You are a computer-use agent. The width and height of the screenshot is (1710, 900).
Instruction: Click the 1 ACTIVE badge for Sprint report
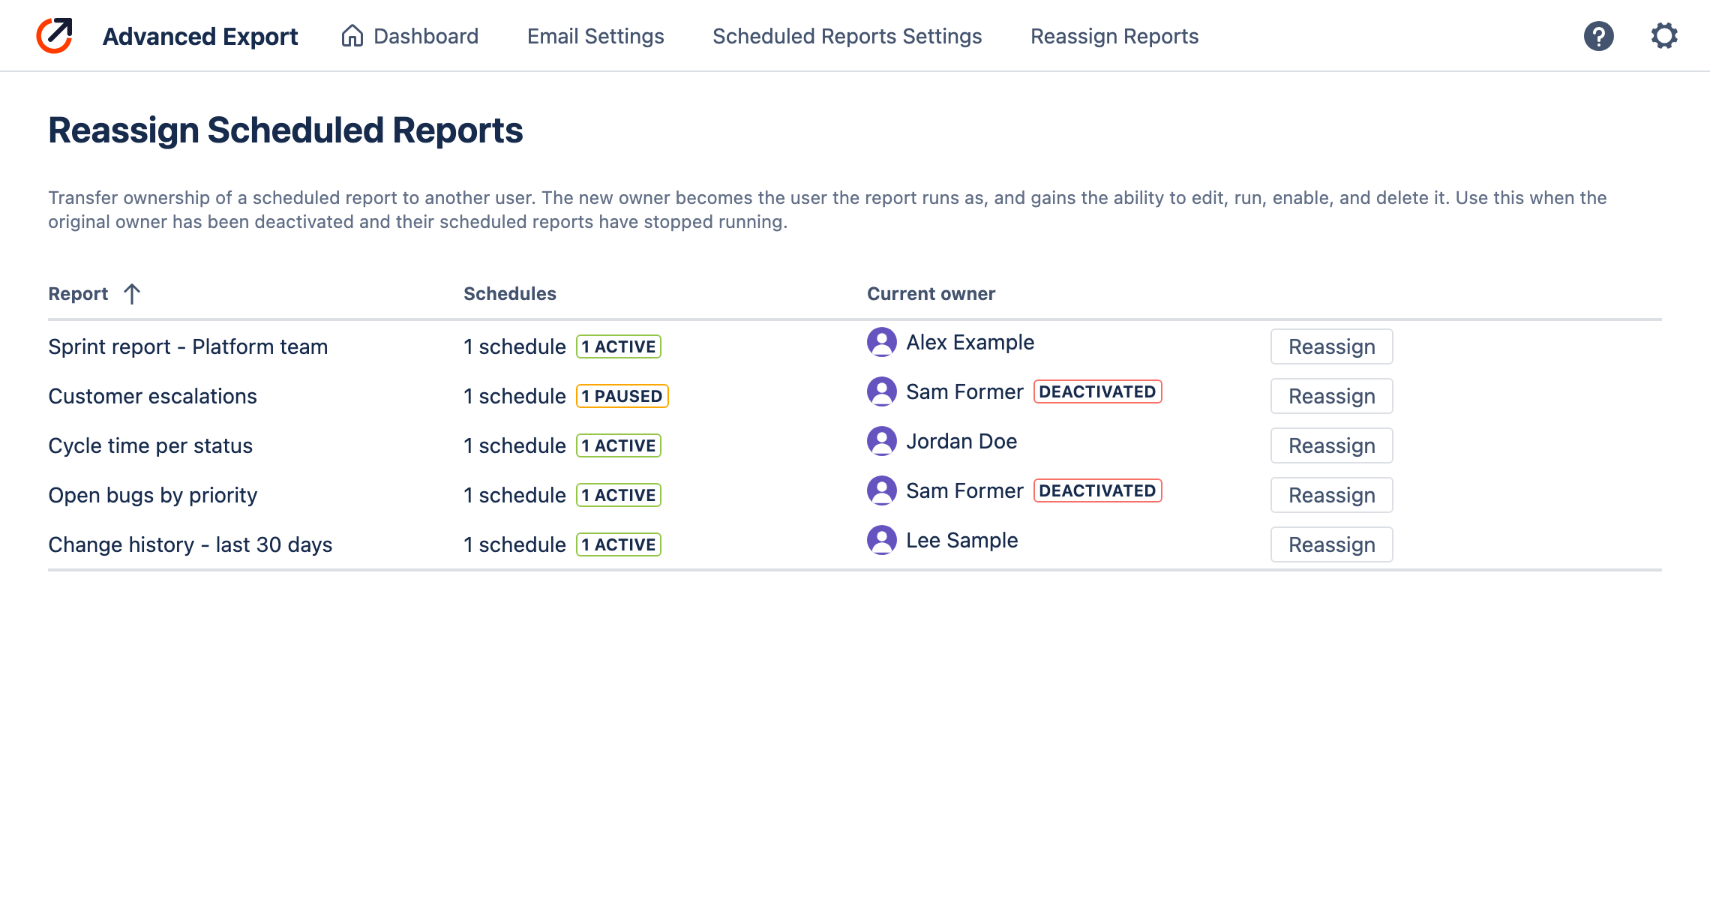(x=618, y=346)
